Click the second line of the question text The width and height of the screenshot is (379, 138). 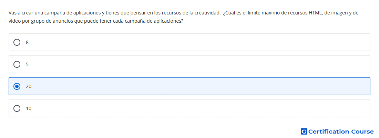click(x=96, y=21)
